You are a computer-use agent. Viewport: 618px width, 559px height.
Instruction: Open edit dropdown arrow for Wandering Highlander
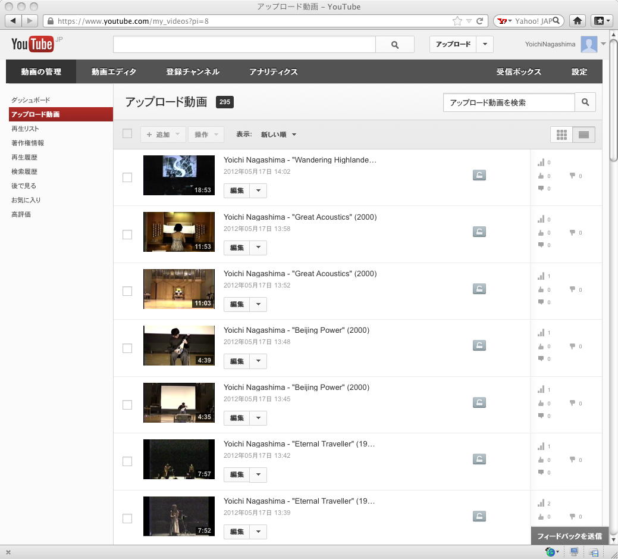(258, 191)
